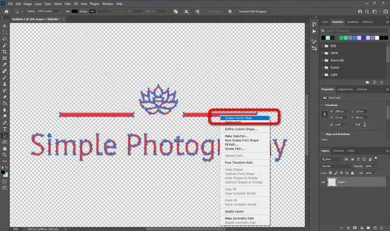Select the History Brush tool
This screenshot has width=390, height=231.
pyautogui.click(x=4, y=91)
